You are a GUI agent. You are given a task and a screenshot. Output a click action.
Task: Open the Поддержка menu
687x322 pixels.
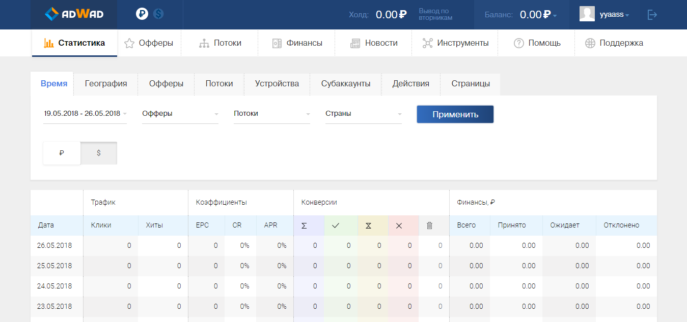(614, 43)
